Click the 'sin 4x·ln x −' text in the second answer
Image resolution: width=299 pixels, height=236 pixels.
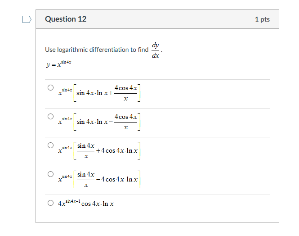94,122
